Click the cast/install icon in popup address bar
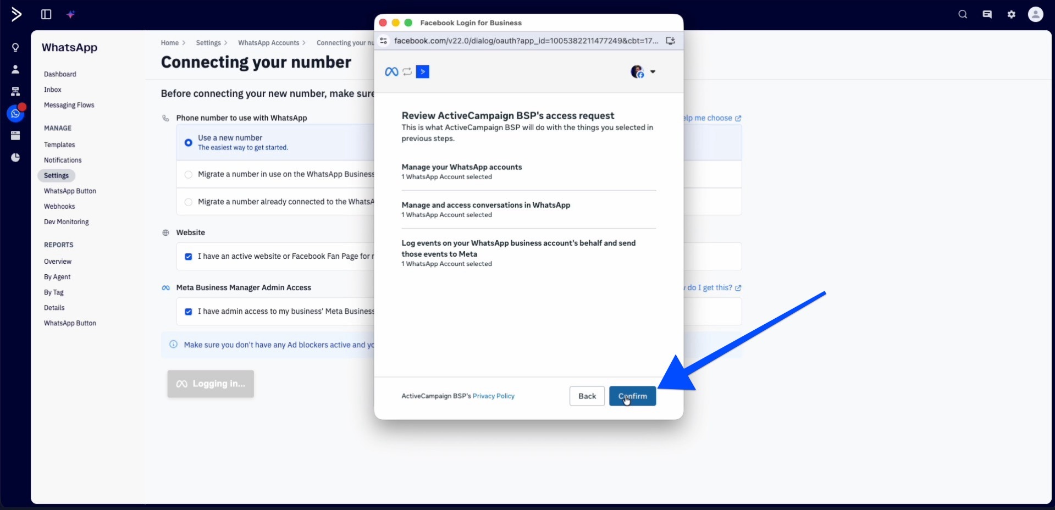Viewport: 1055px width, 510px height. (x=670, y=41)
